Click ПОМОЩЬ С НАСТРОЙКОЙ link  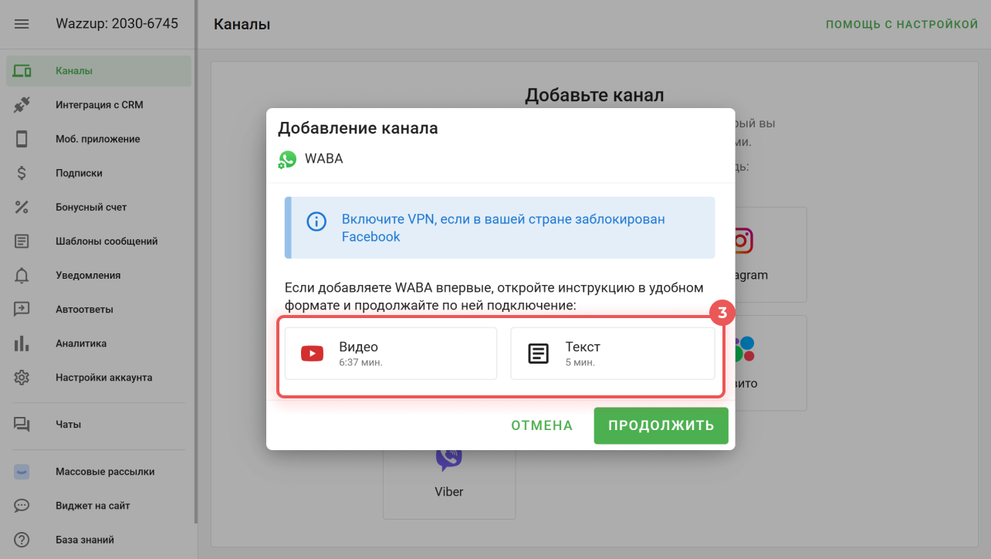tap(901, 25)
